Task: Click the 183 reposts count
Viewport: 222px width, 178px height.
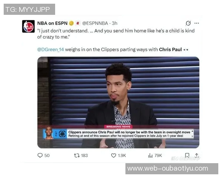Action: tap(84, 156)
